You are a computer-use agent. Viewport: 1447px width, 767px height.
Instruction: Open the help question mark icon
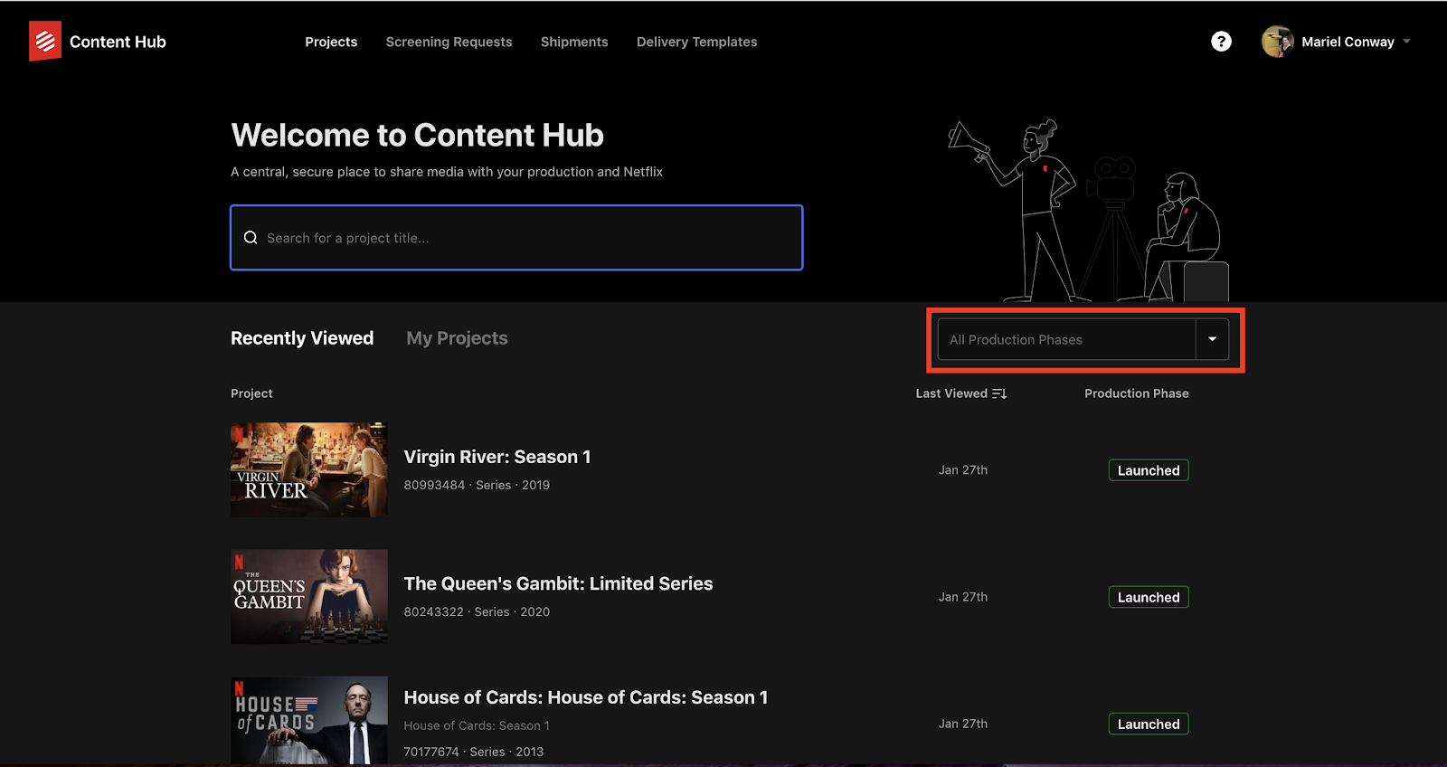pyautogui.click(x=1221, y=42)
